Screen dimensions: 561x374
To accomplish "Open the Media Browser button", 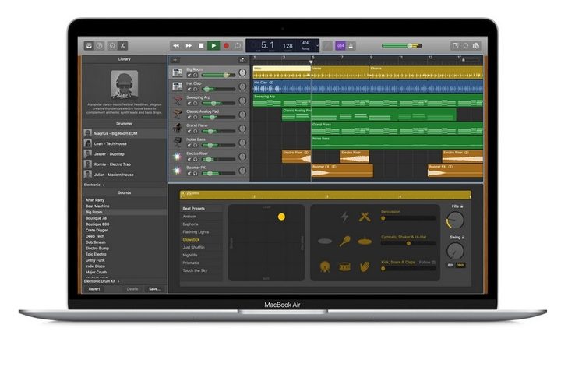I will point(476,45).
